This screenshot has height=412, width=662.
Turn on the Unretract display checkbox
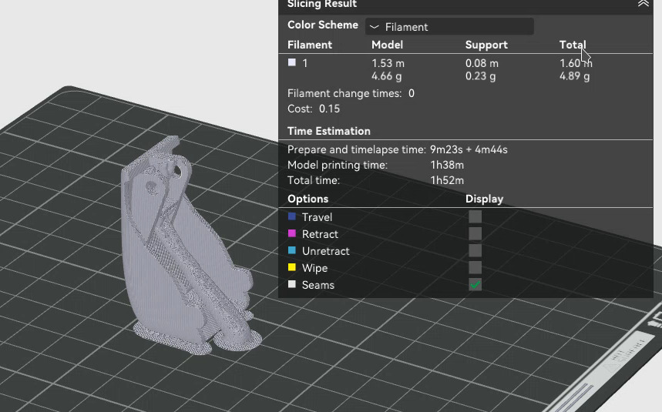[x=475, y=251]
